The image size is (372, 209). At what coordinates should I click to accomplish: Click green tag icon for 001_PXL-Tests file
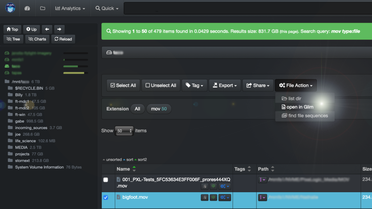pyautogui.click(x=213, y=186)
